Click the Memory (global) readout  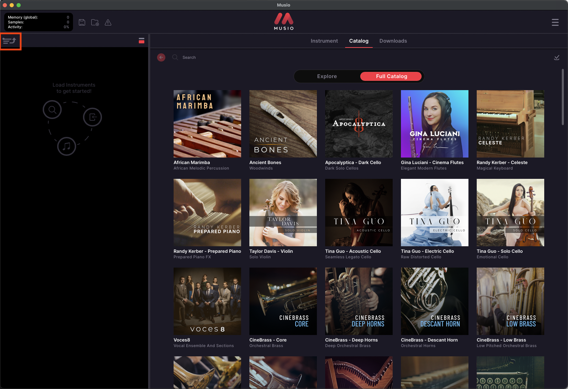(38, 17)
